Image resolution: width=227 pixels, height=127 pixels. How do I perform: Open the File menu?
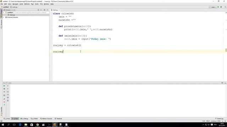click(2, 4)
